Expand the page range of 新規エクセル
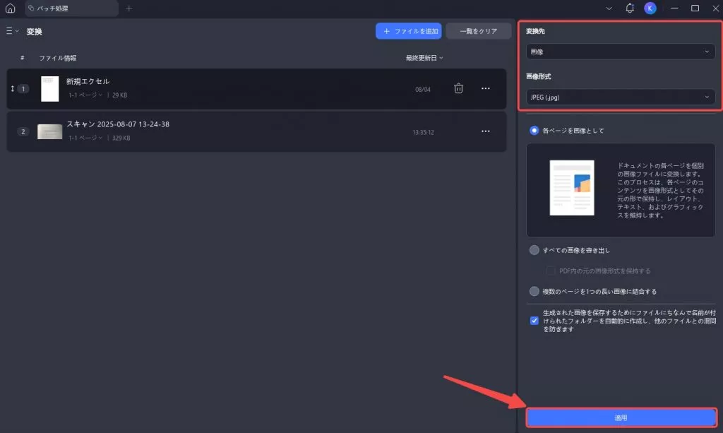The image size is (723, 433). pos(85,95)
